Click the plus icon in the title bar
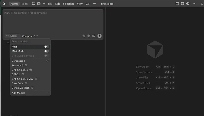 (x=44, y=4)
